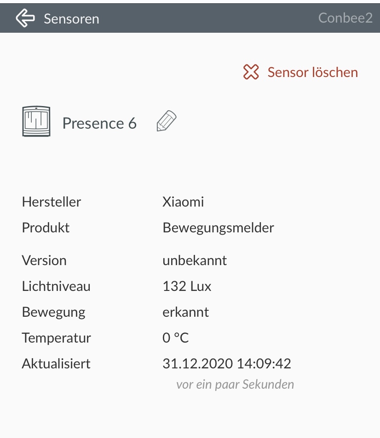
Task: Click the Aktualisiert label
Action: click(56, 364)
